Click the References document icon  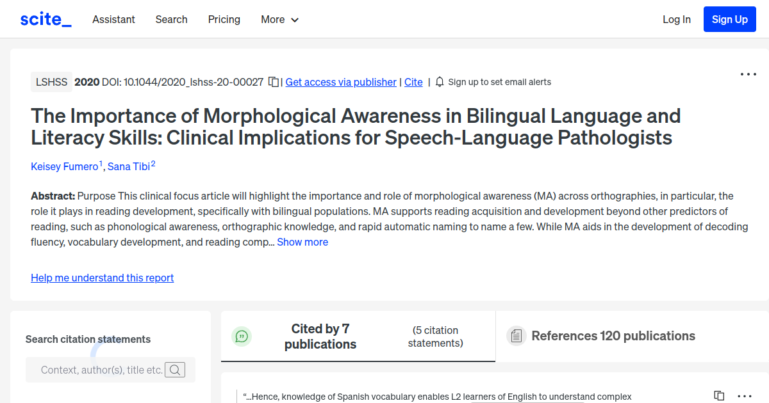pos(517,335)
